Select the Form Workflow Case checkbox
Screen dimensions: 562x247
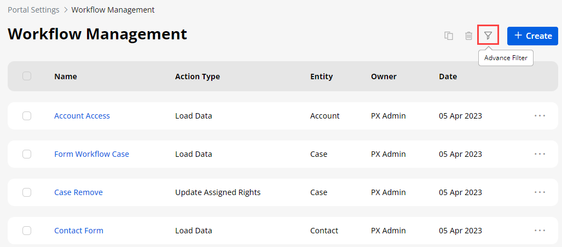(x=27, y=154)
